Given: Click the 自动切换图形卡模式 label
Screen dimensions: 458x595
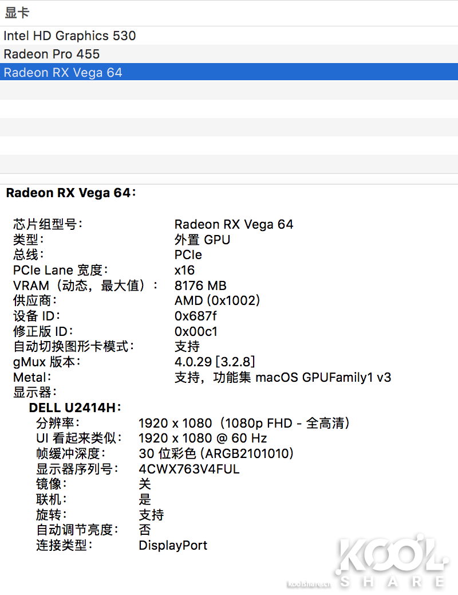Looking at the screenshot, I should tap(73, 346).
